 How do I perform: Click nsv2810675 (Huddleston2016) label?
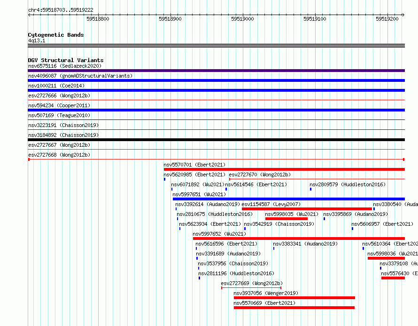pyautogui.click(x=215, y=214)
